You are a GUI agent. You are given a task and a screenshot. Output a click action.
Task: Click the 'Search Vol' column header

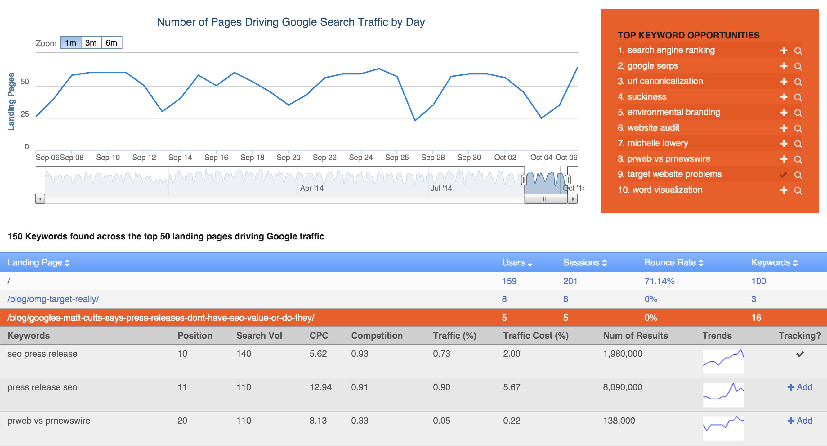(x=259, y=336)
